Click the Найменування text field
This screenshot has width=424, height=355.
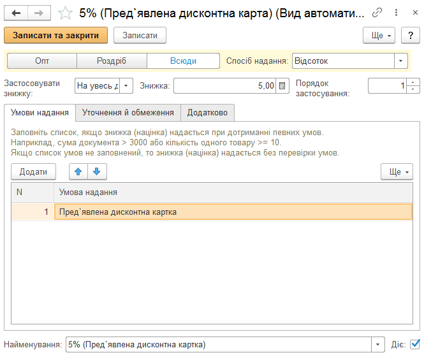pos(219,344)
